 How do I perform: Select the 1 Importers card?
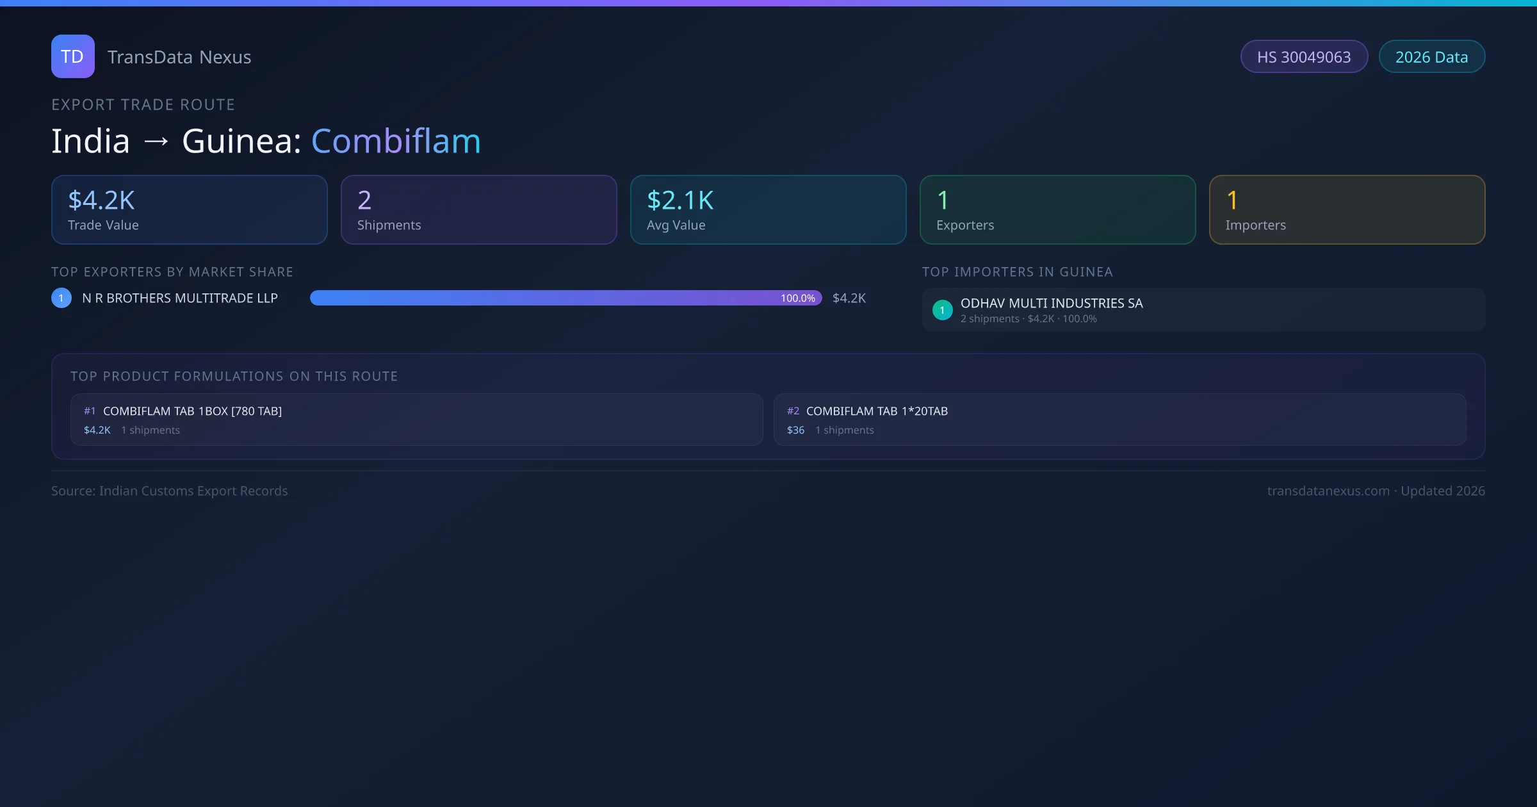point(1347,210)
